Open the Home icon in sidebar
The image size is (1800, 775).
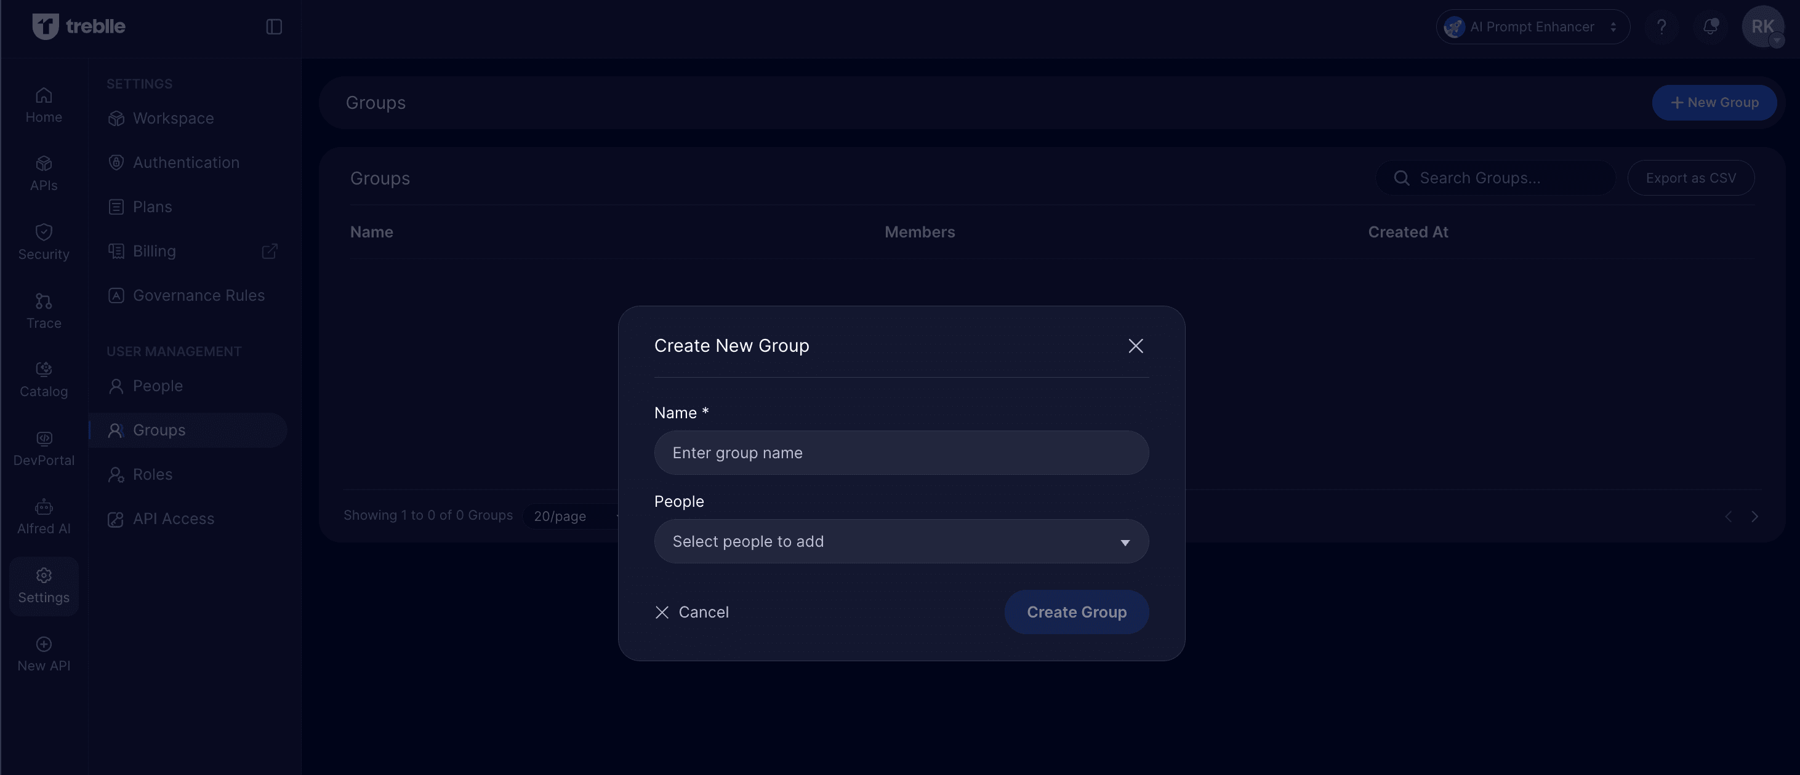43,103
